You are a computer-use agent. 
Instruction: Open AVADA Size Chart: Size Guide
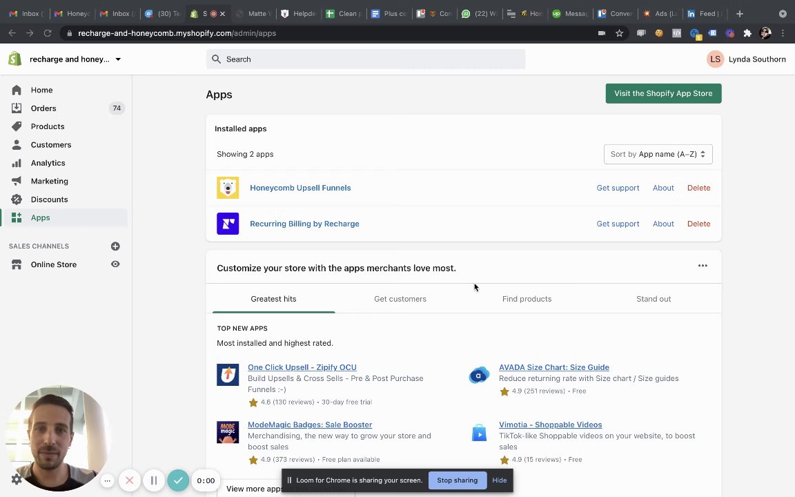click(x=554, y=367)
